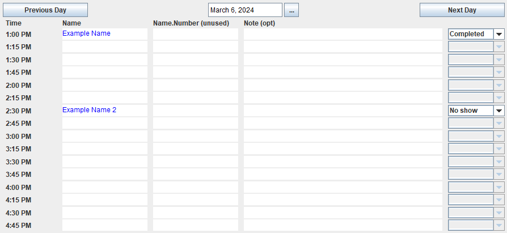Open the status dropdown for 2:15 PM
Screen dimensions: 507x233
476,98
